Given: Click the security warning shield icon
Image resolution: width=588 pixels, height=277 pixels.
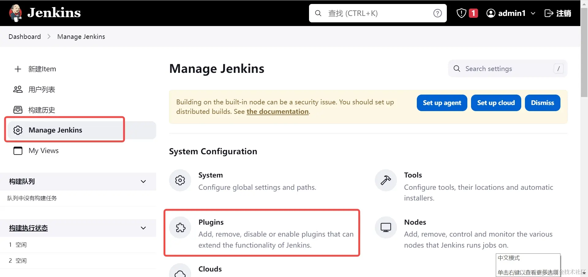Looking at the screenshot, I should pyautogui.click(x=461, y=13).
